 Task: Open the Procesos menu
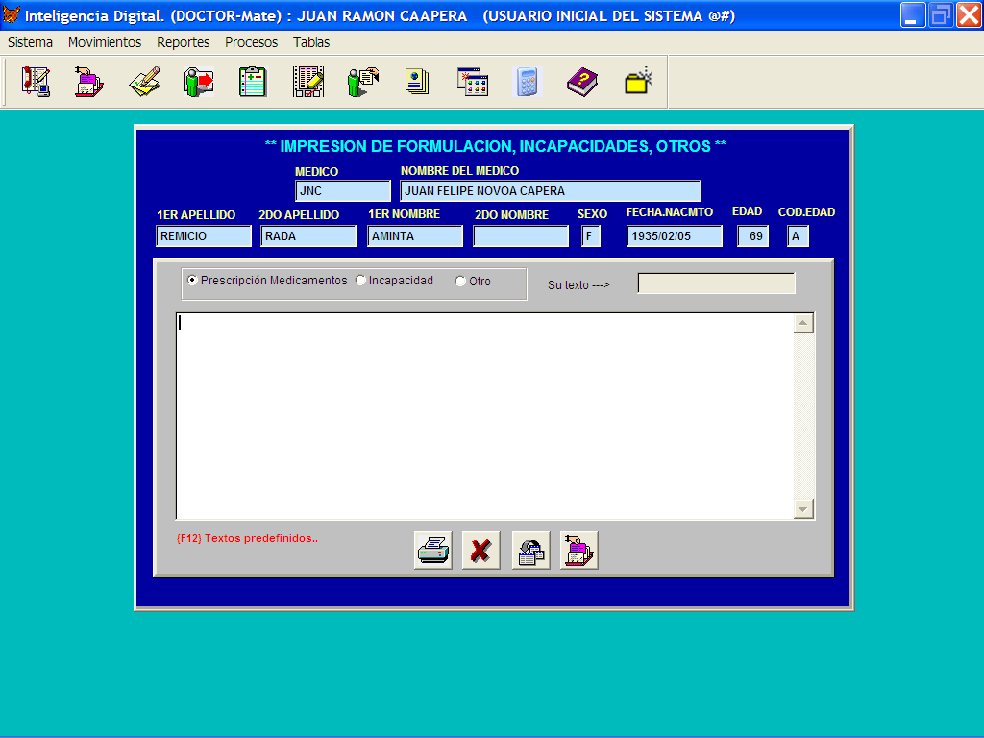(251, 42)
